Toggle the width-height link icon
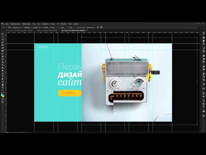The width and height of the screenshot is (206, 155). pyautogui.click(x=40, y=27)
